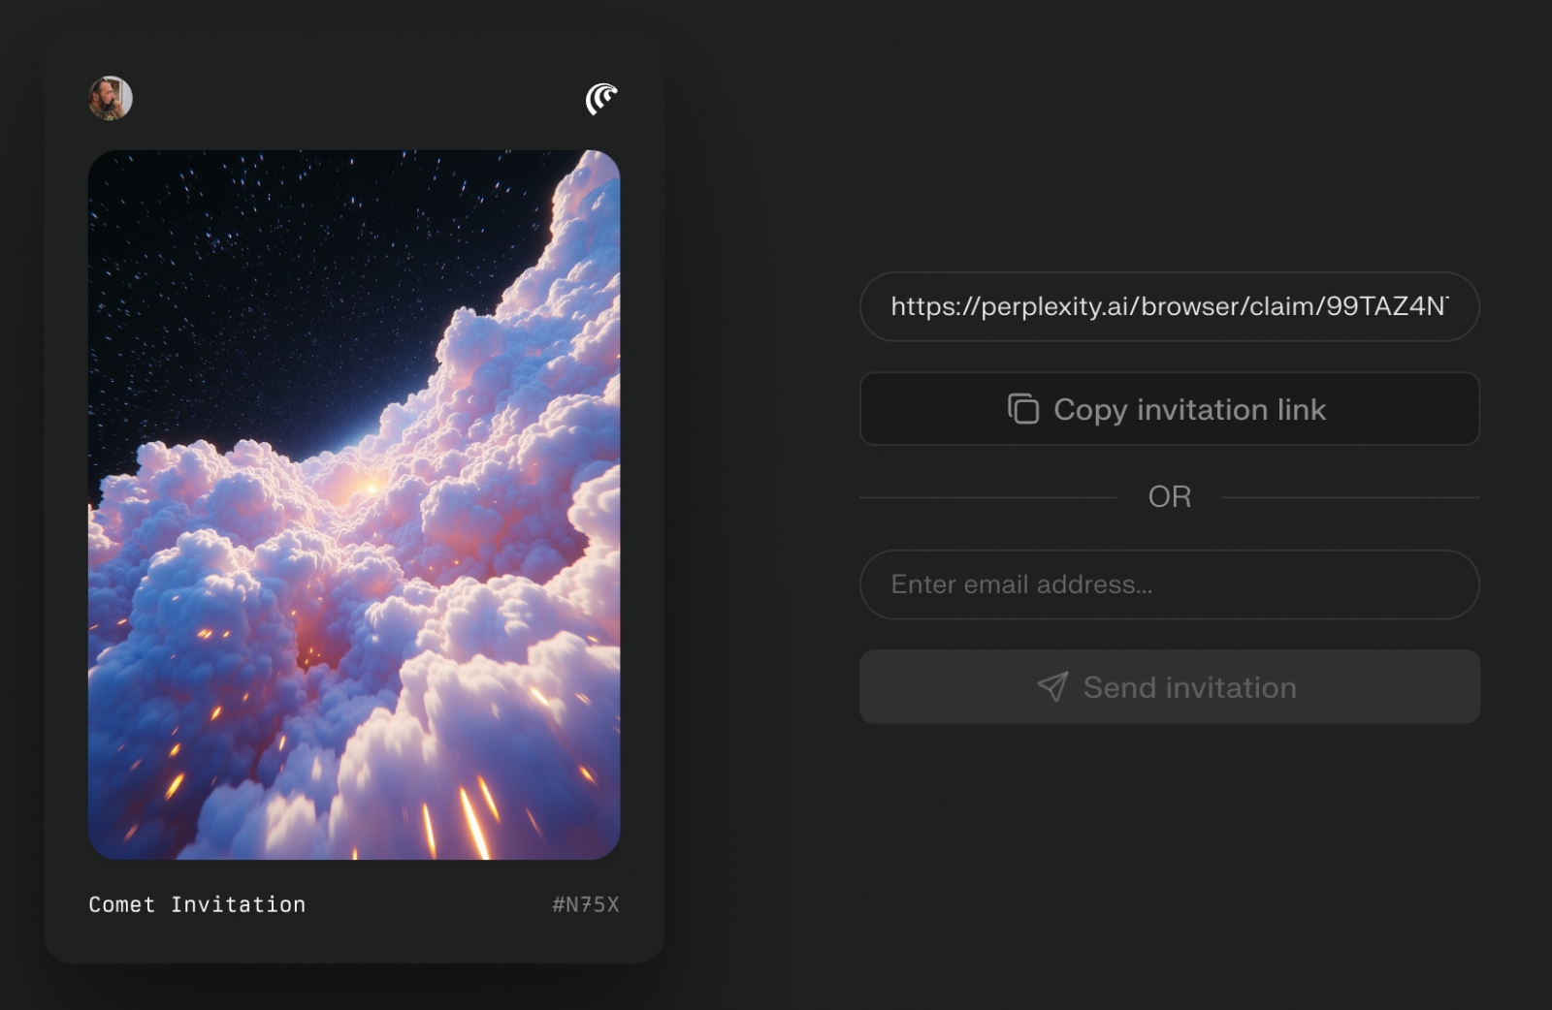Viewport: 1552px width, 1010px height.
Task: Click the orange sparks at the artwork's bottom
Action: click(472, 819)
